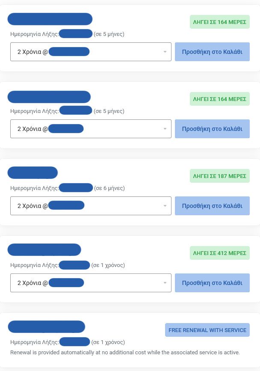Click the dropdown arrow in the fourth domain's selector
The width and height of the screenshot is (260, 371).
point(165,283)
